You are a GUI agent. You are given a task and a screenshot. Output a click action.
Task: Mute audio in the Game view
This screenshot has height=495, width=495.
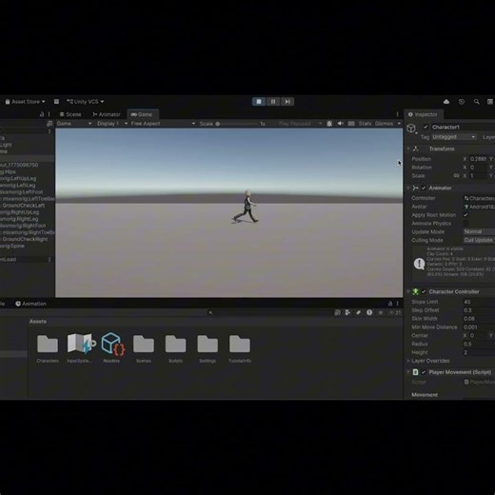click(340, 124)
